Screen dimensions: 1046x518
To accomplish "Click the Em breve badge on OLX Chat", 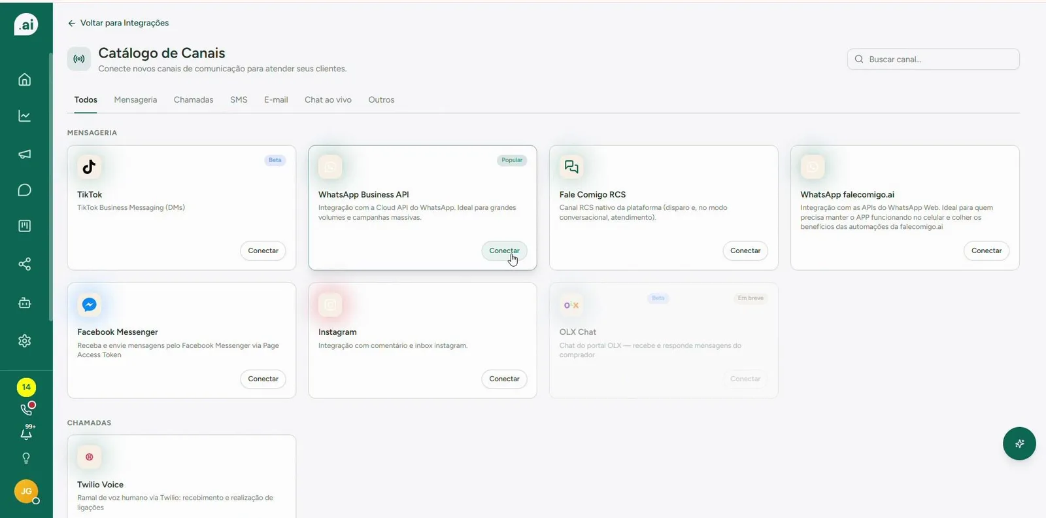I will (x=751, y=298).
